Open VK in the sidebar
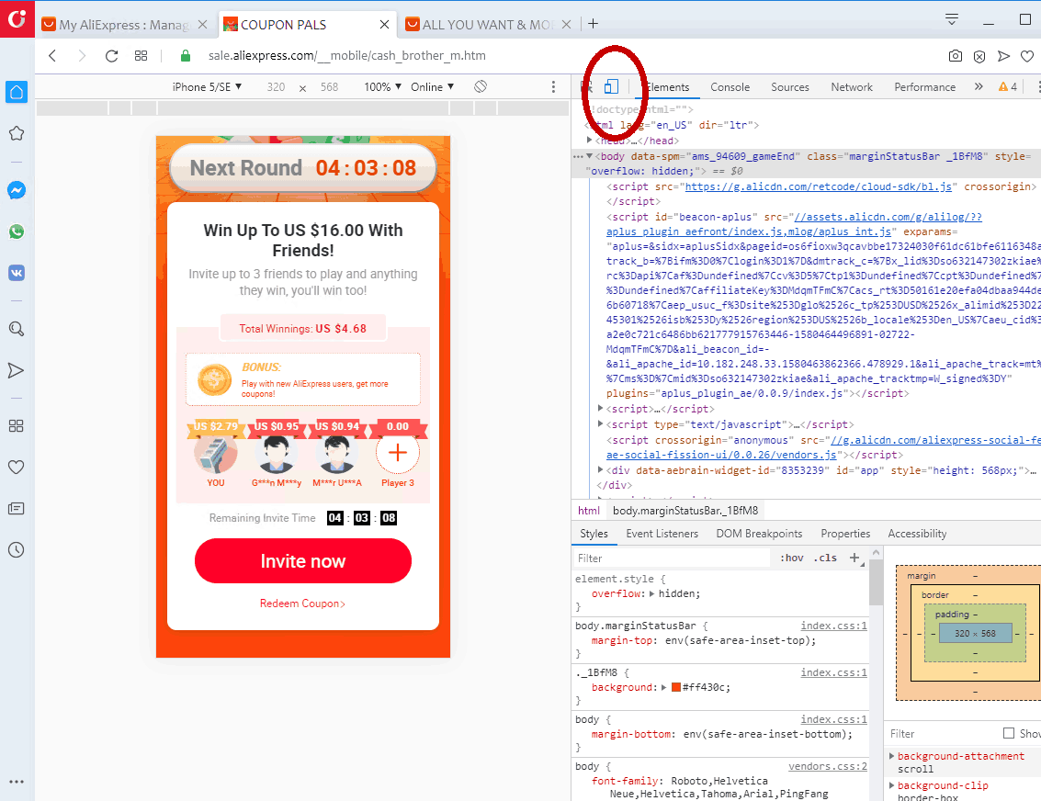The image size is (1041, 801). coord(17,273)
